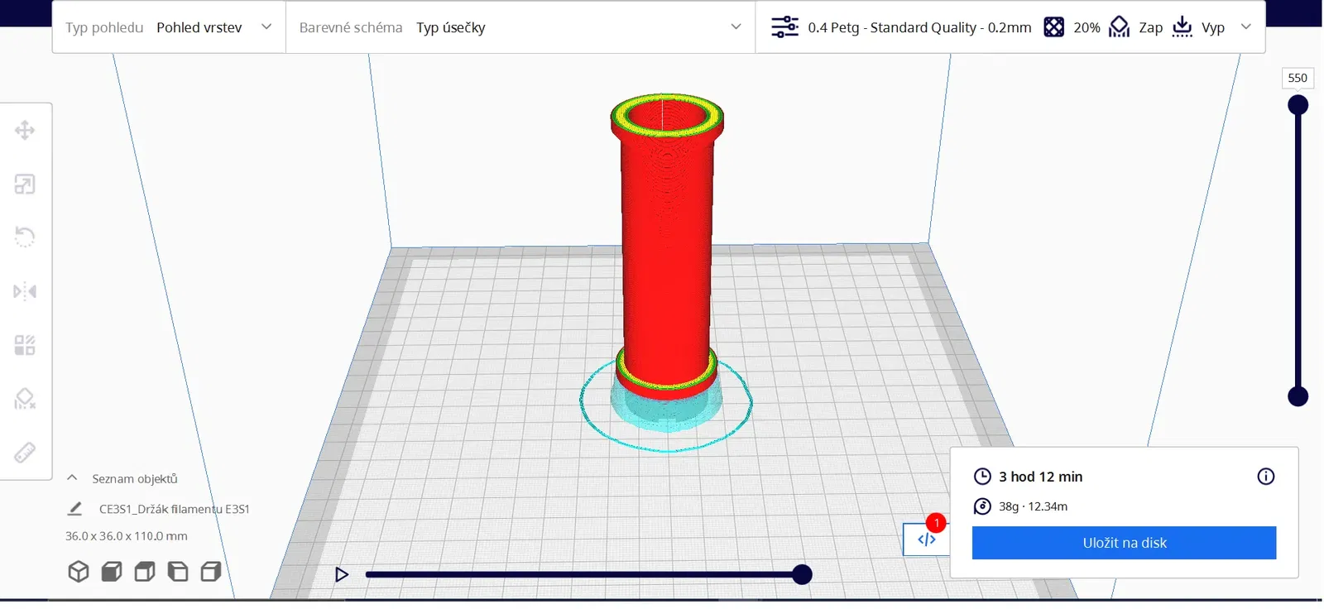1324x609 pixels.
Task: Play the layer simulation
Action: [x=342, y=574]
